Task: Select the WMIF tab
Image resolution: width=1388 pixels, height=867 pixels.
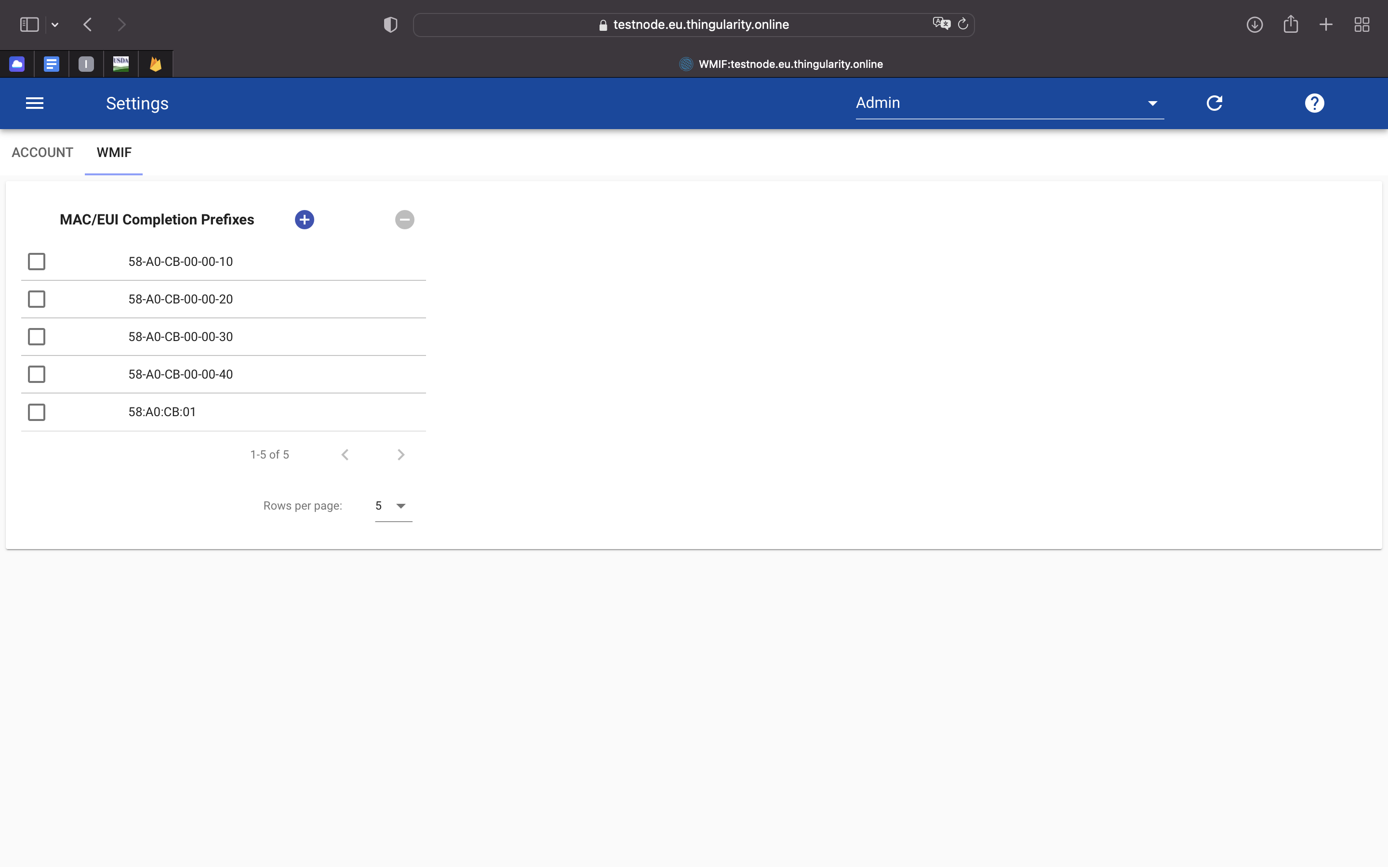Action: 114,153
